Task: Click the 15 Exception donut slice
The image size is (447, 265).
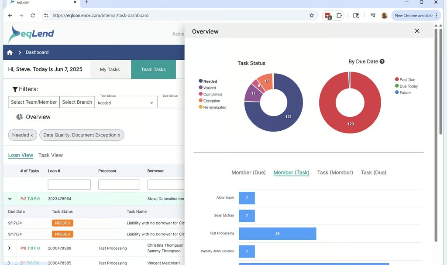Action: (266, 82)
